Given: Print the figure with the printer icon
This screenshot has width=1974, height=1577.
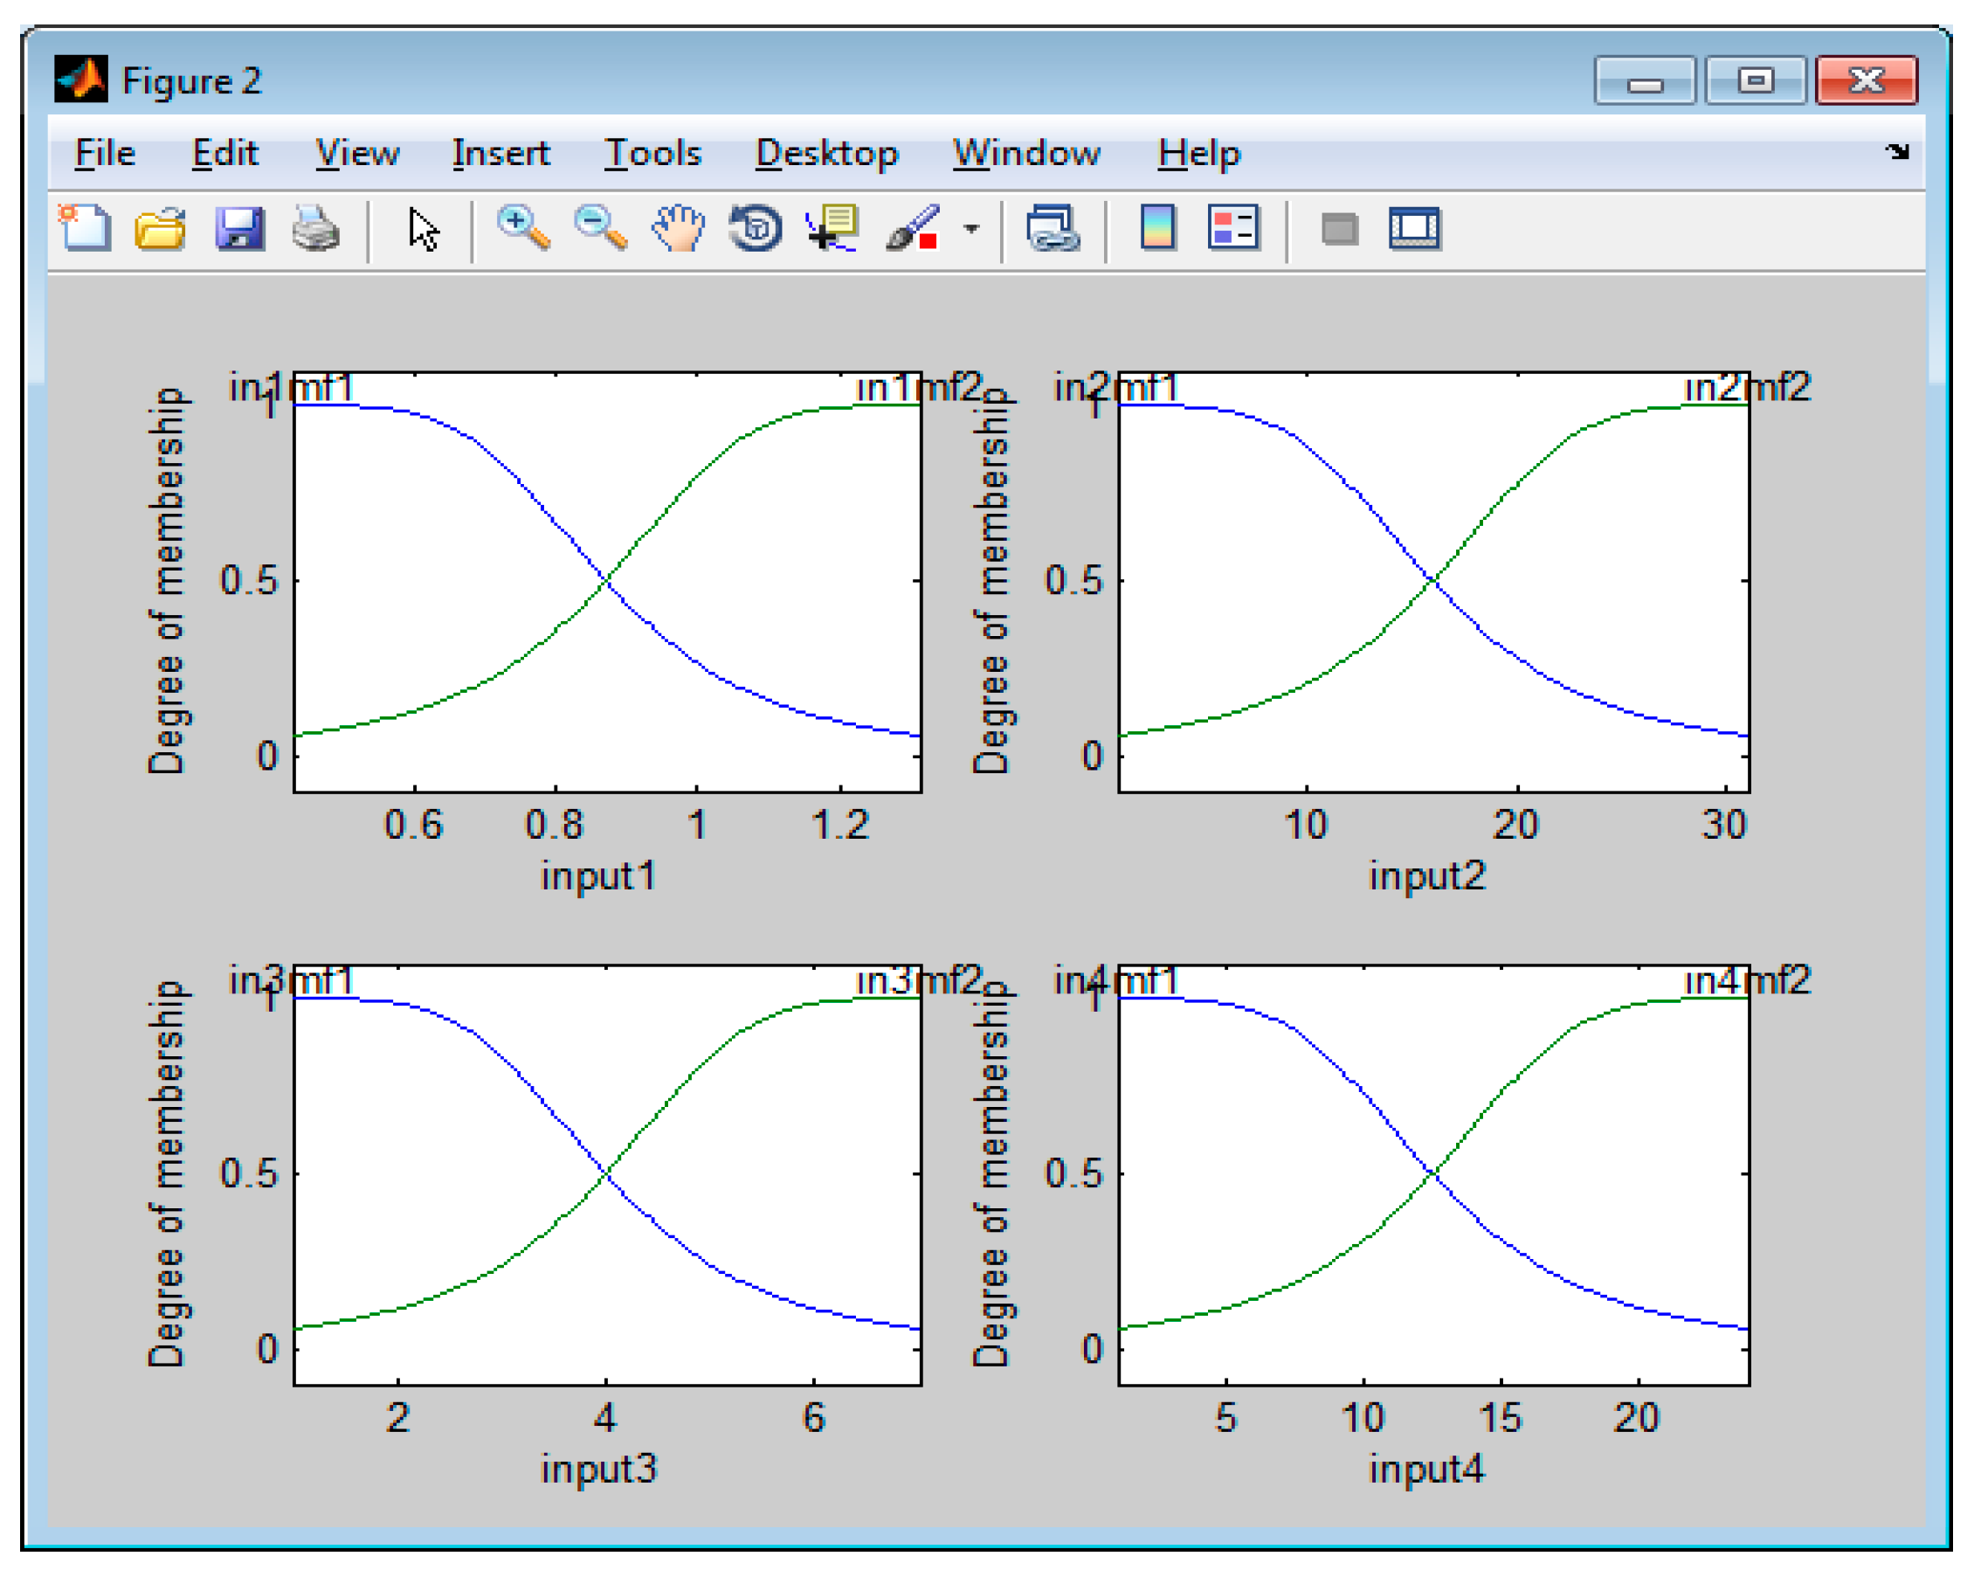Looking at the screenshot, I should click(316, 228).
